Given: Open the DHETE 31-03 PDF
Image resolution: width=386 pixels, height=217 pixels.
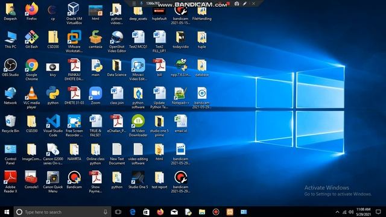Looking at the screenshot, I should (x=74, y=95).
